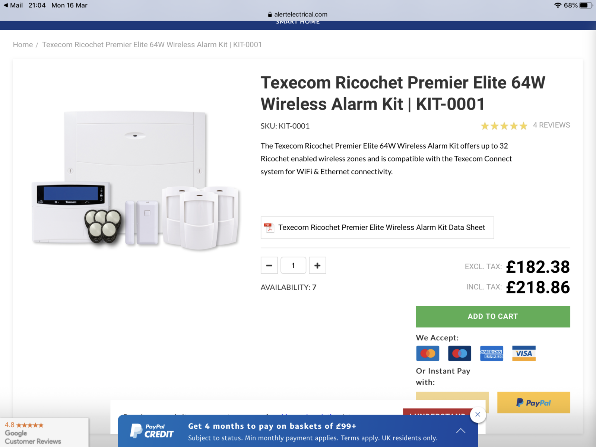This screenshot has width=596, height=447.
Task: Decrease quantity with the minus button
Action: click(269, 265)
